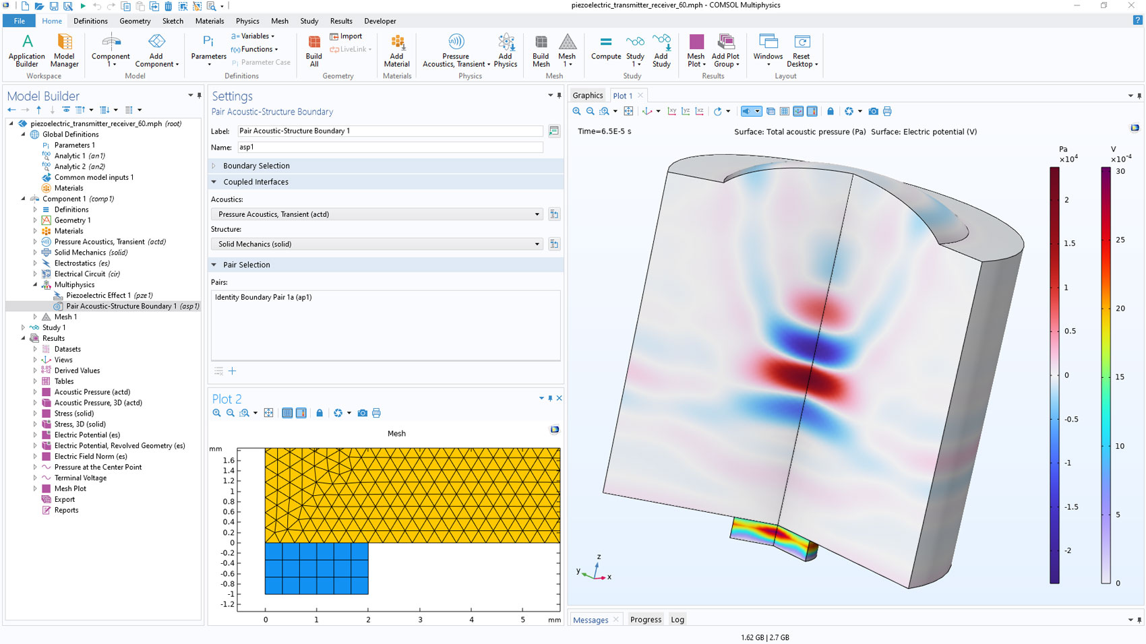The image size is (1146, 644).
Task: Toggle the color legend in Graphics toolbar
Action: tap(812, 111)
